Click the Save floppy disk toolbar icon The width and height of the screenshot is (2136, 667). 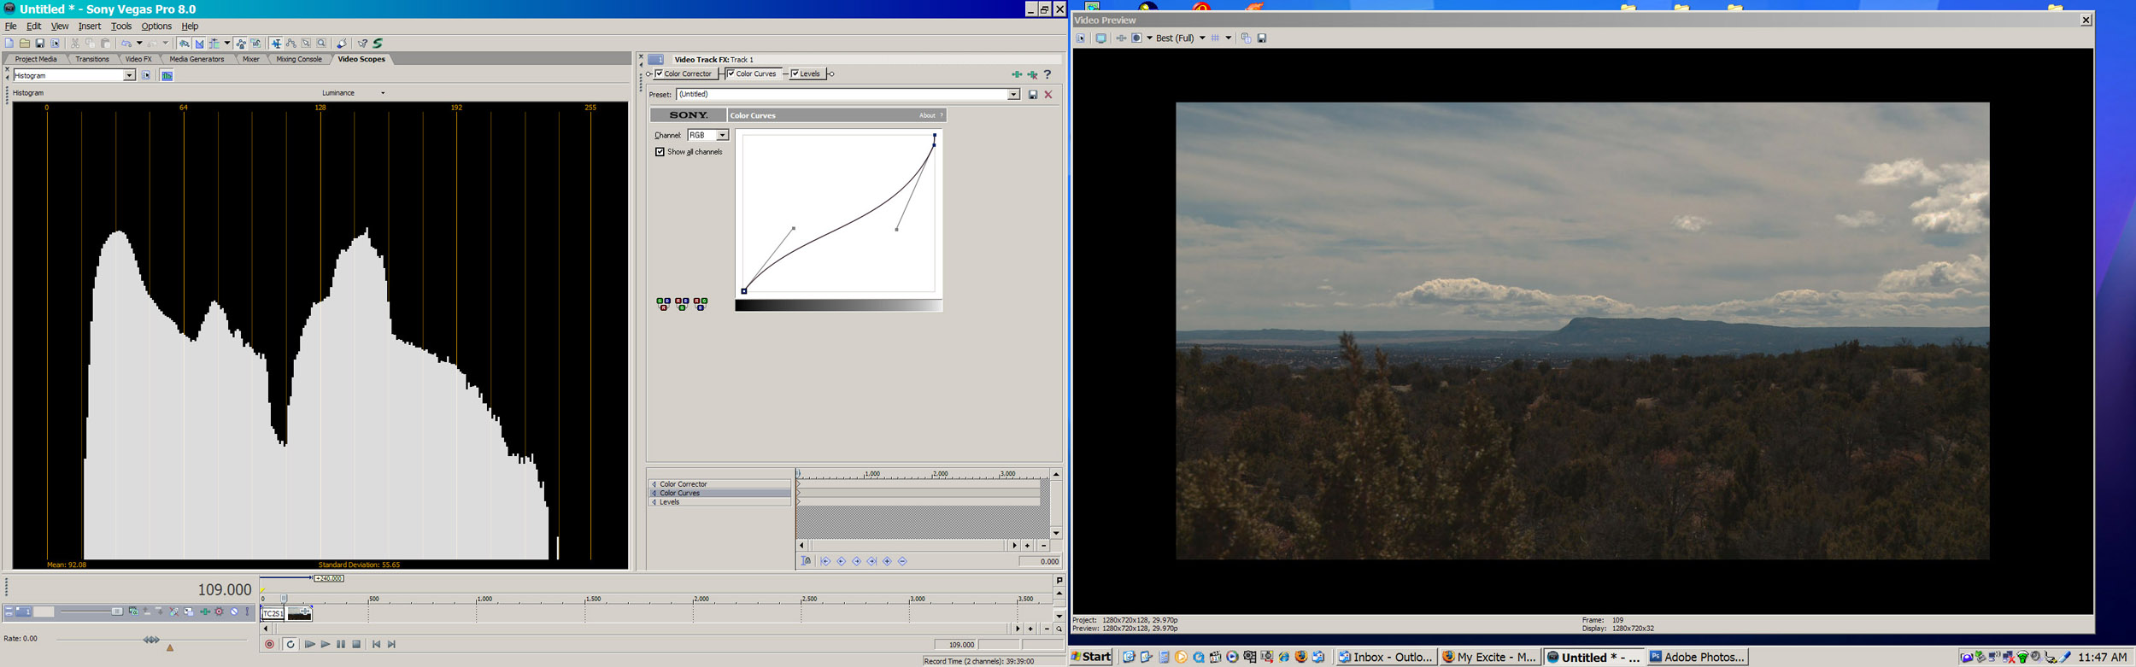point(40,43)
